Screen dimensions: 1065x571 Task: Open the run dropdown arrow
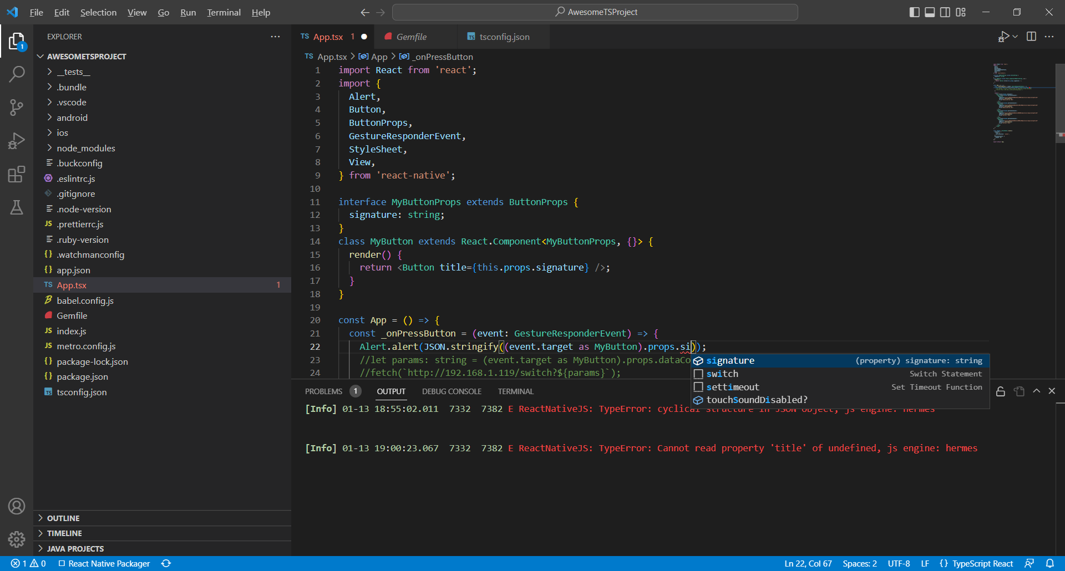[1015, 37]
